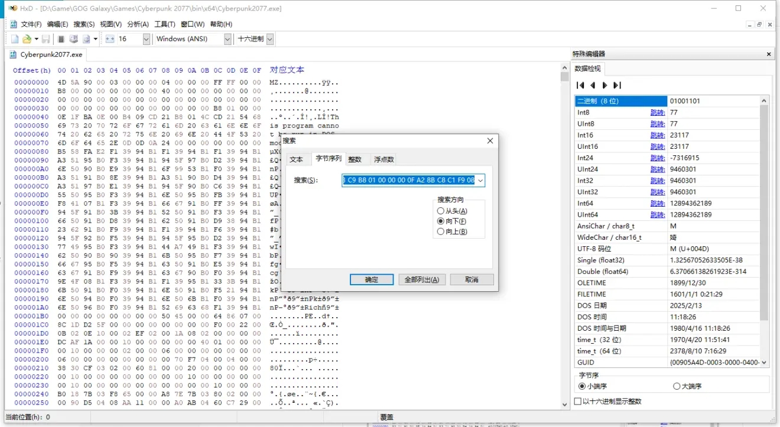The image size is (780, 427).
Task: Click the data inspector scroll-up arrow
Action: (x=765, y=101)
